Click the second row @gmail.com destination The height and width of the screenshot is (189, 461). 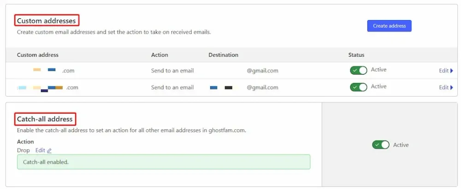[x=263, y=87]
